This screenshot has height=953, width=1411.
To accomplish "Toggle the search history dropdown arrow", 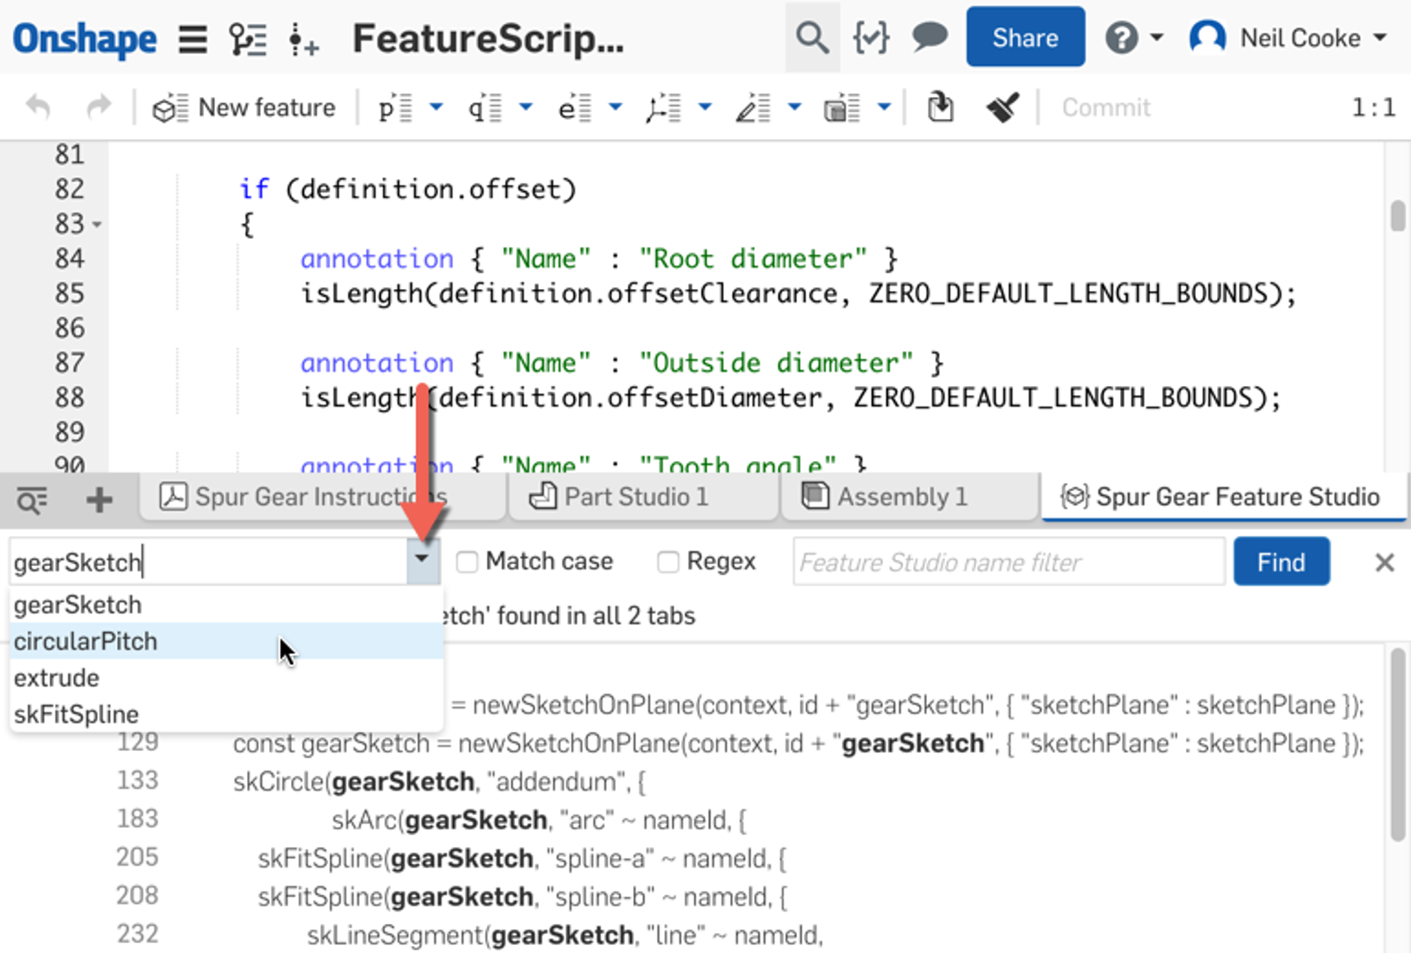I will point(422,561).
